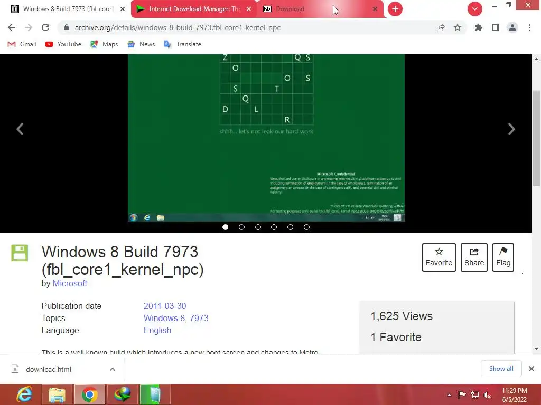541x405 pixels.
Task: Click the browser forward arrow
Action: [29, 27]
